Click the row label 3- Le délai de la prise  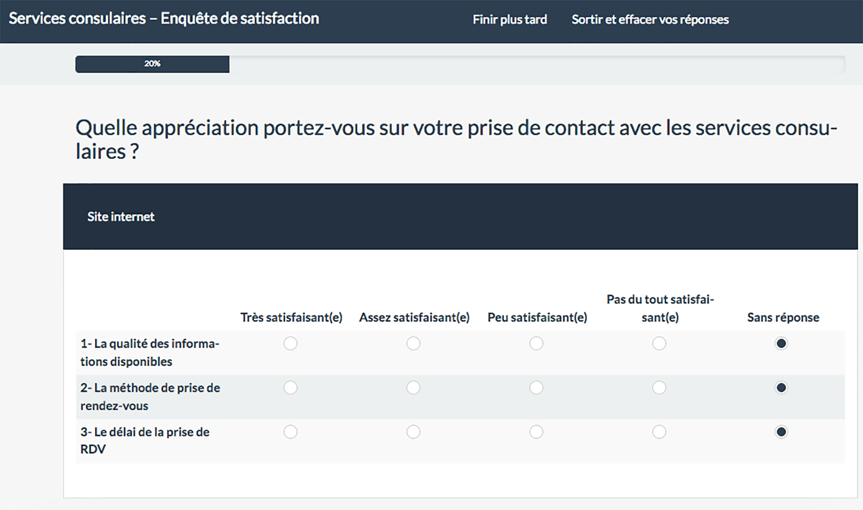pos(145,440)
